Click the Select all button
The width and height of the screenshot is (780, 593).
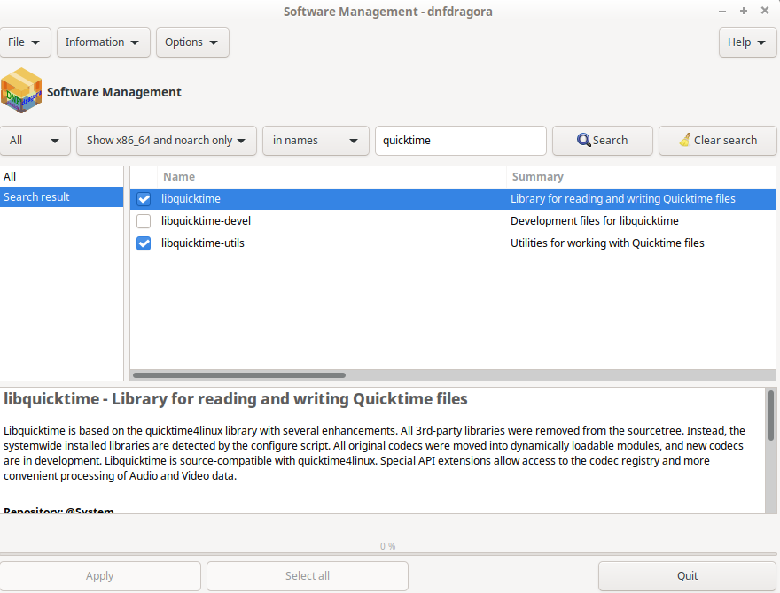point(308,576)
